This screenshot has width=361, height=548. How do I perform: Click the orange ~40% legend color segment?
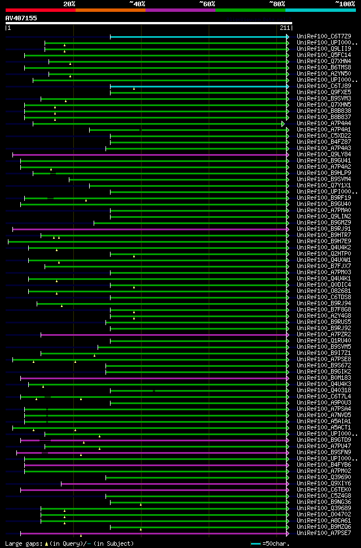coord(111,10)
